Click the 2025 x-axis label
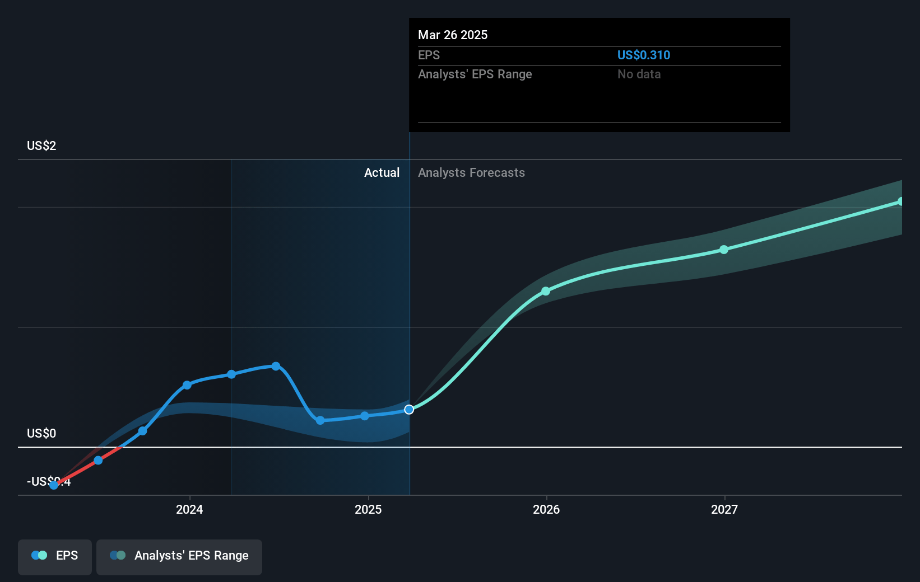920x582 pixels. pos(368,509)
